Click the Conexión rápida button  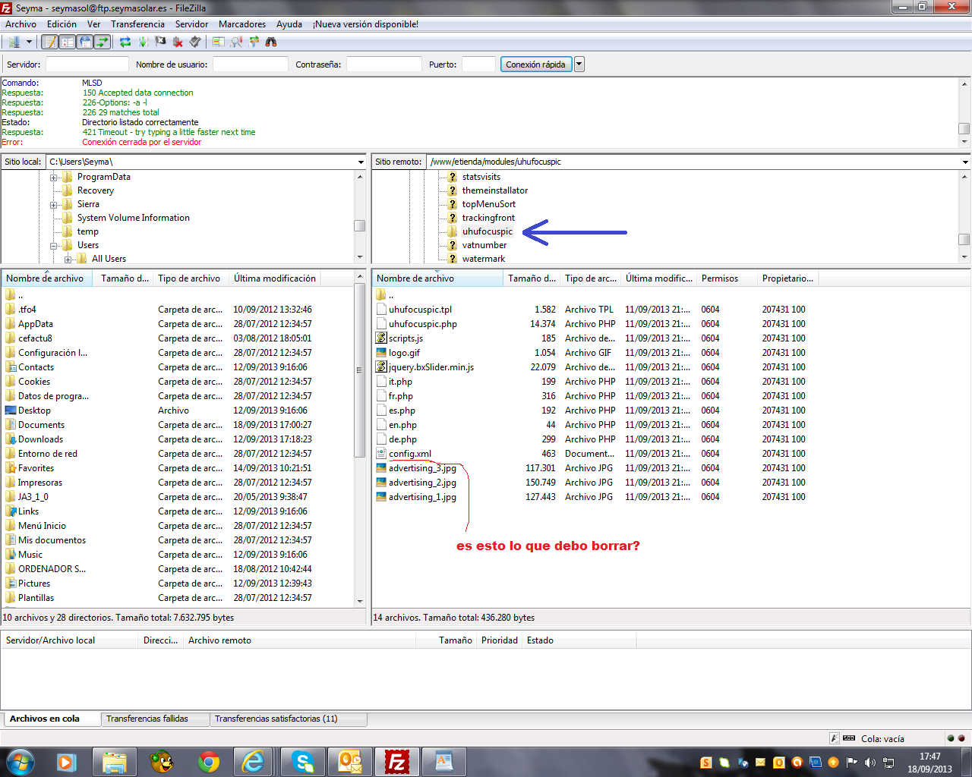[535, 64]
